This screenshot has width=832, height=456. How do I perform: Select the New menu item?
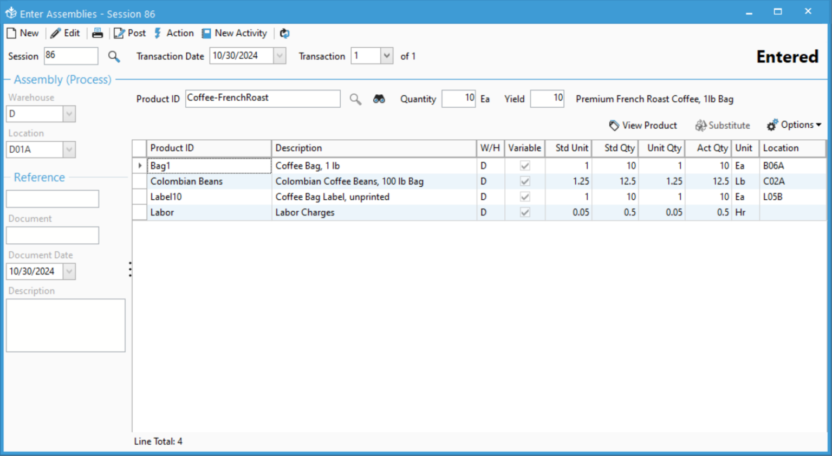click(x=23, y=33)
